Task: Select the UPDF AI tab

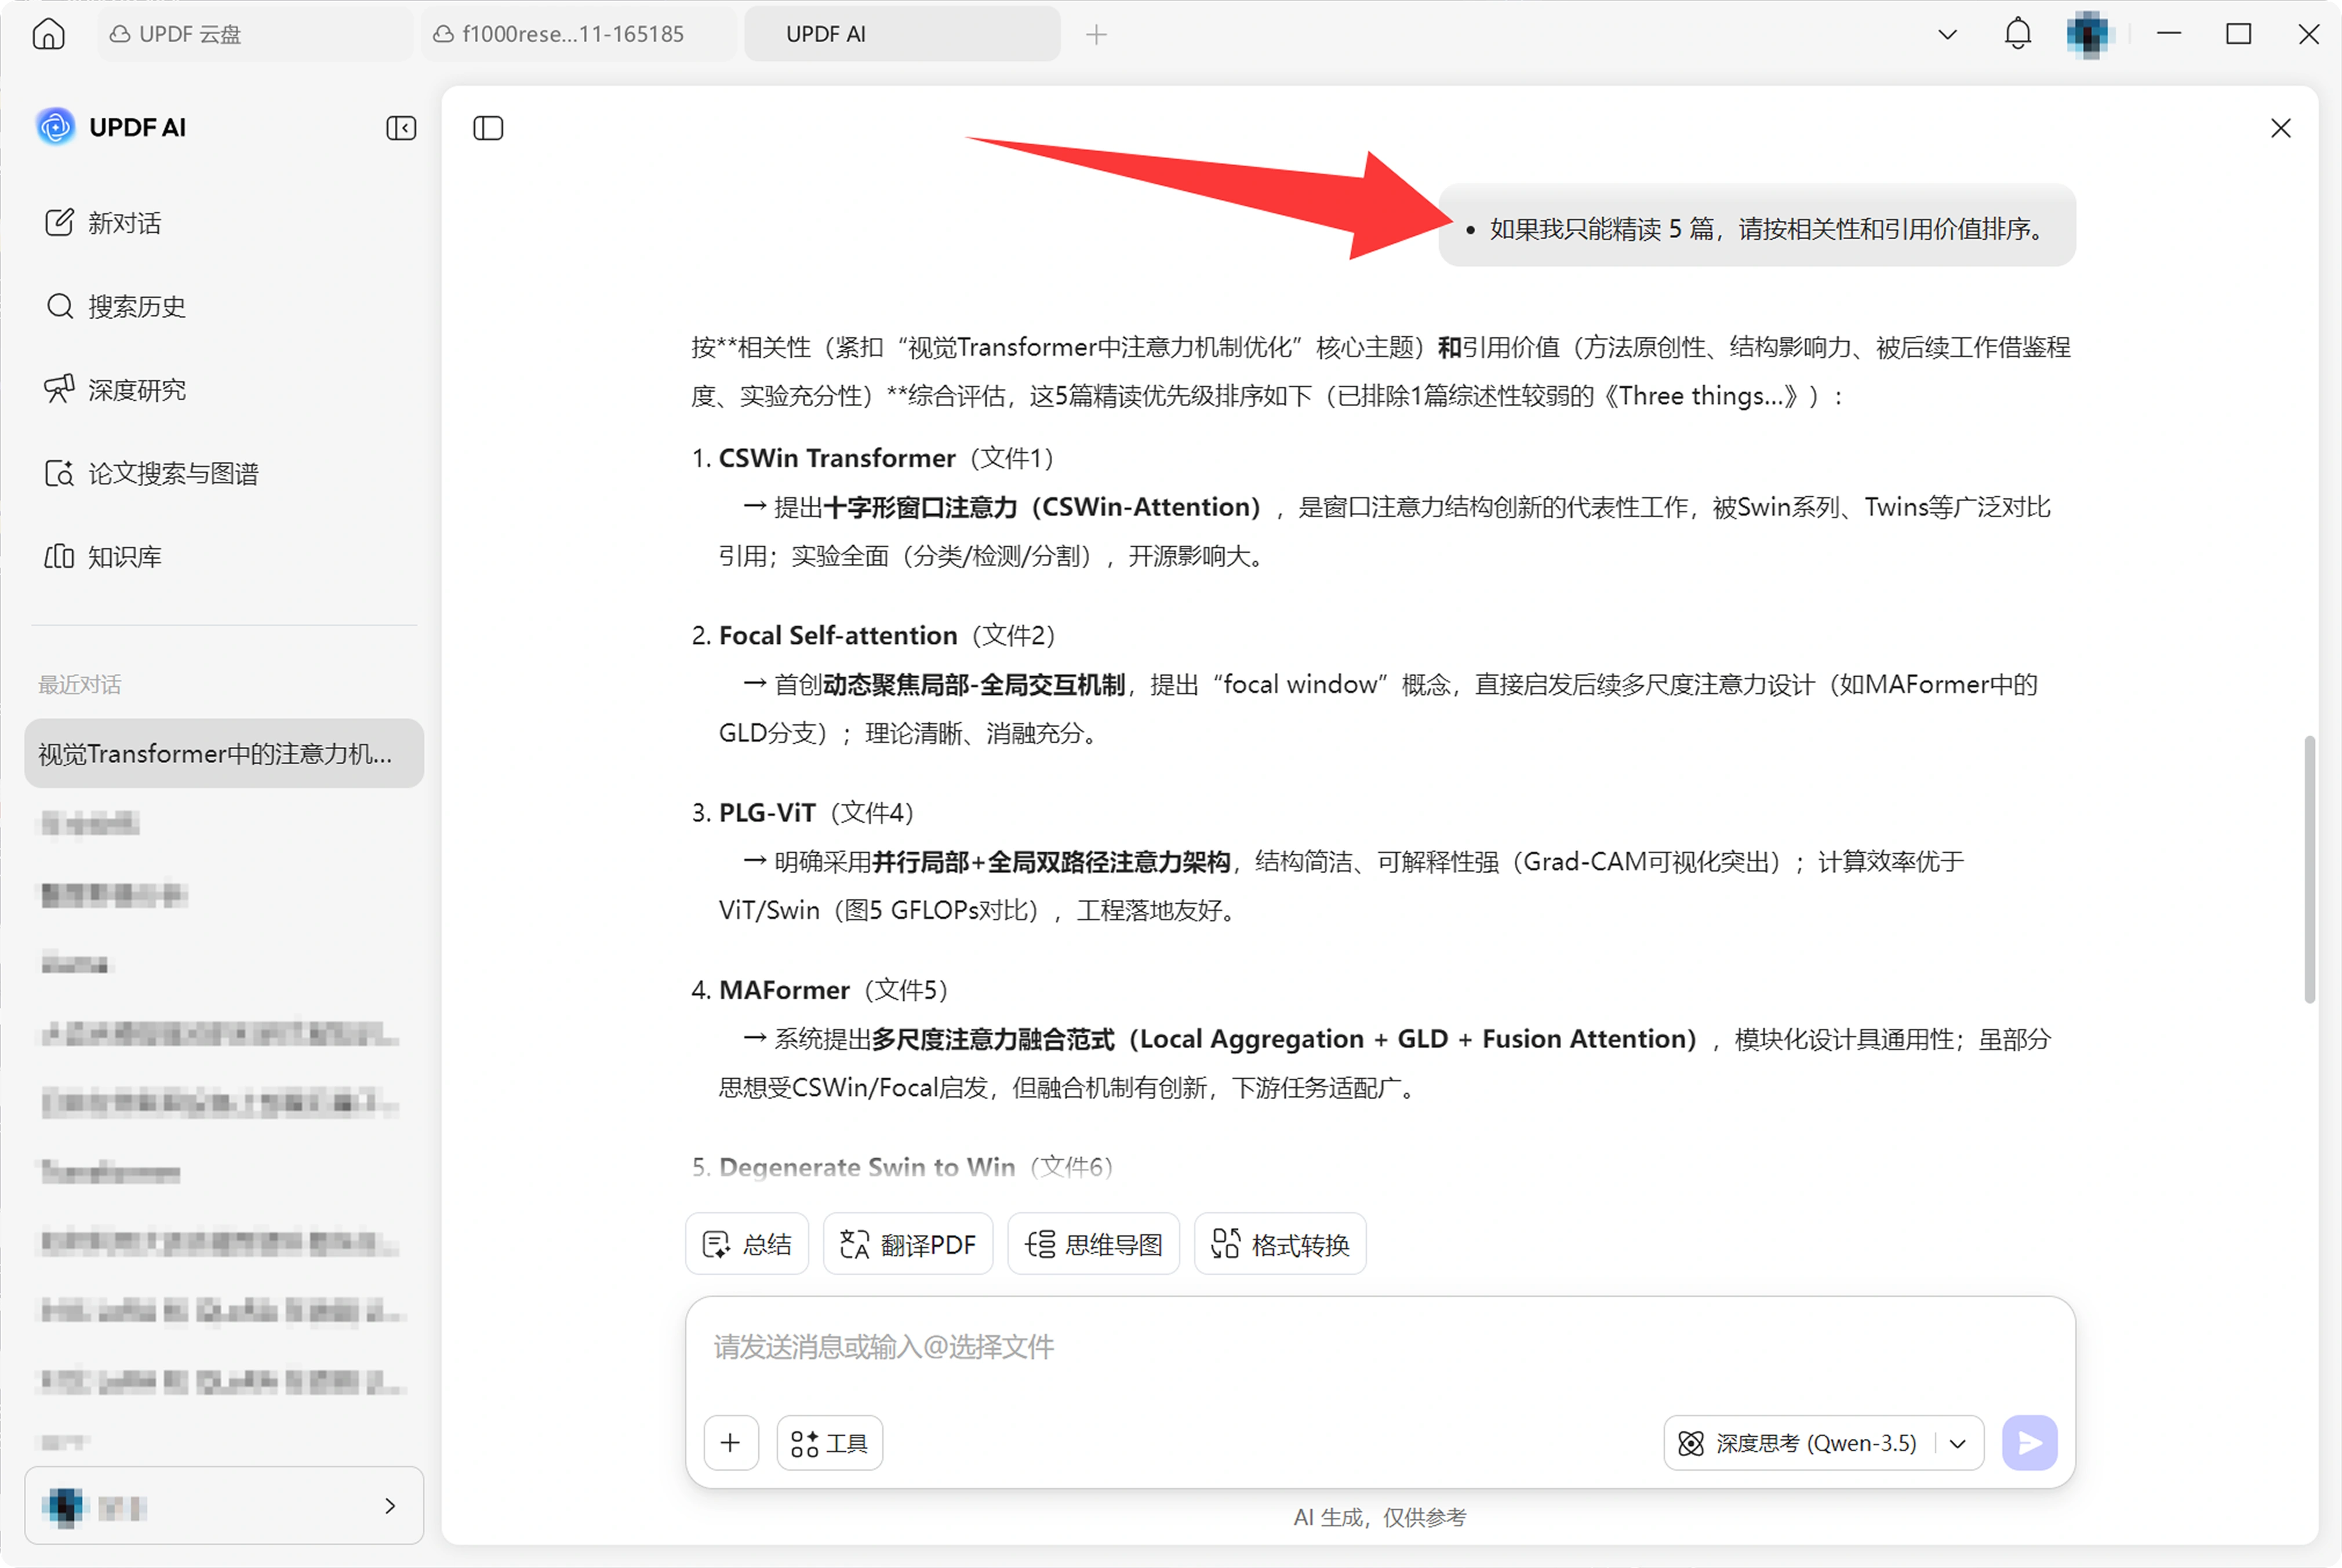Action: 901,34
